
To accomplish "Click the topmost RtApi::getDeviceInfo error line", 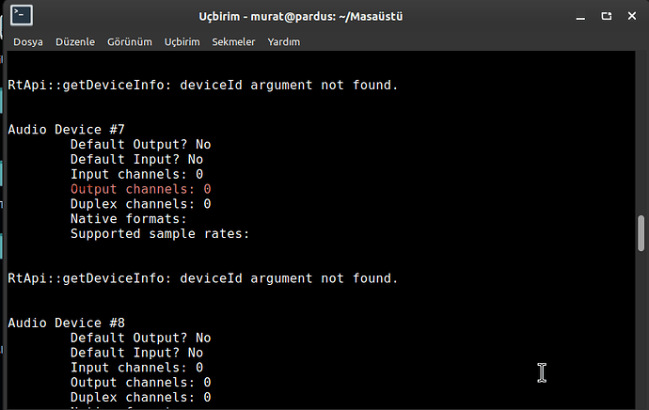I will (203, 86).
